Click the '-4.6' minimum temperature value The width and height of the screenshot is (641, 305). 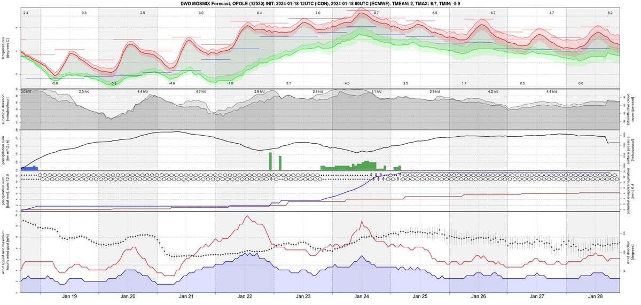click(171, 83)
